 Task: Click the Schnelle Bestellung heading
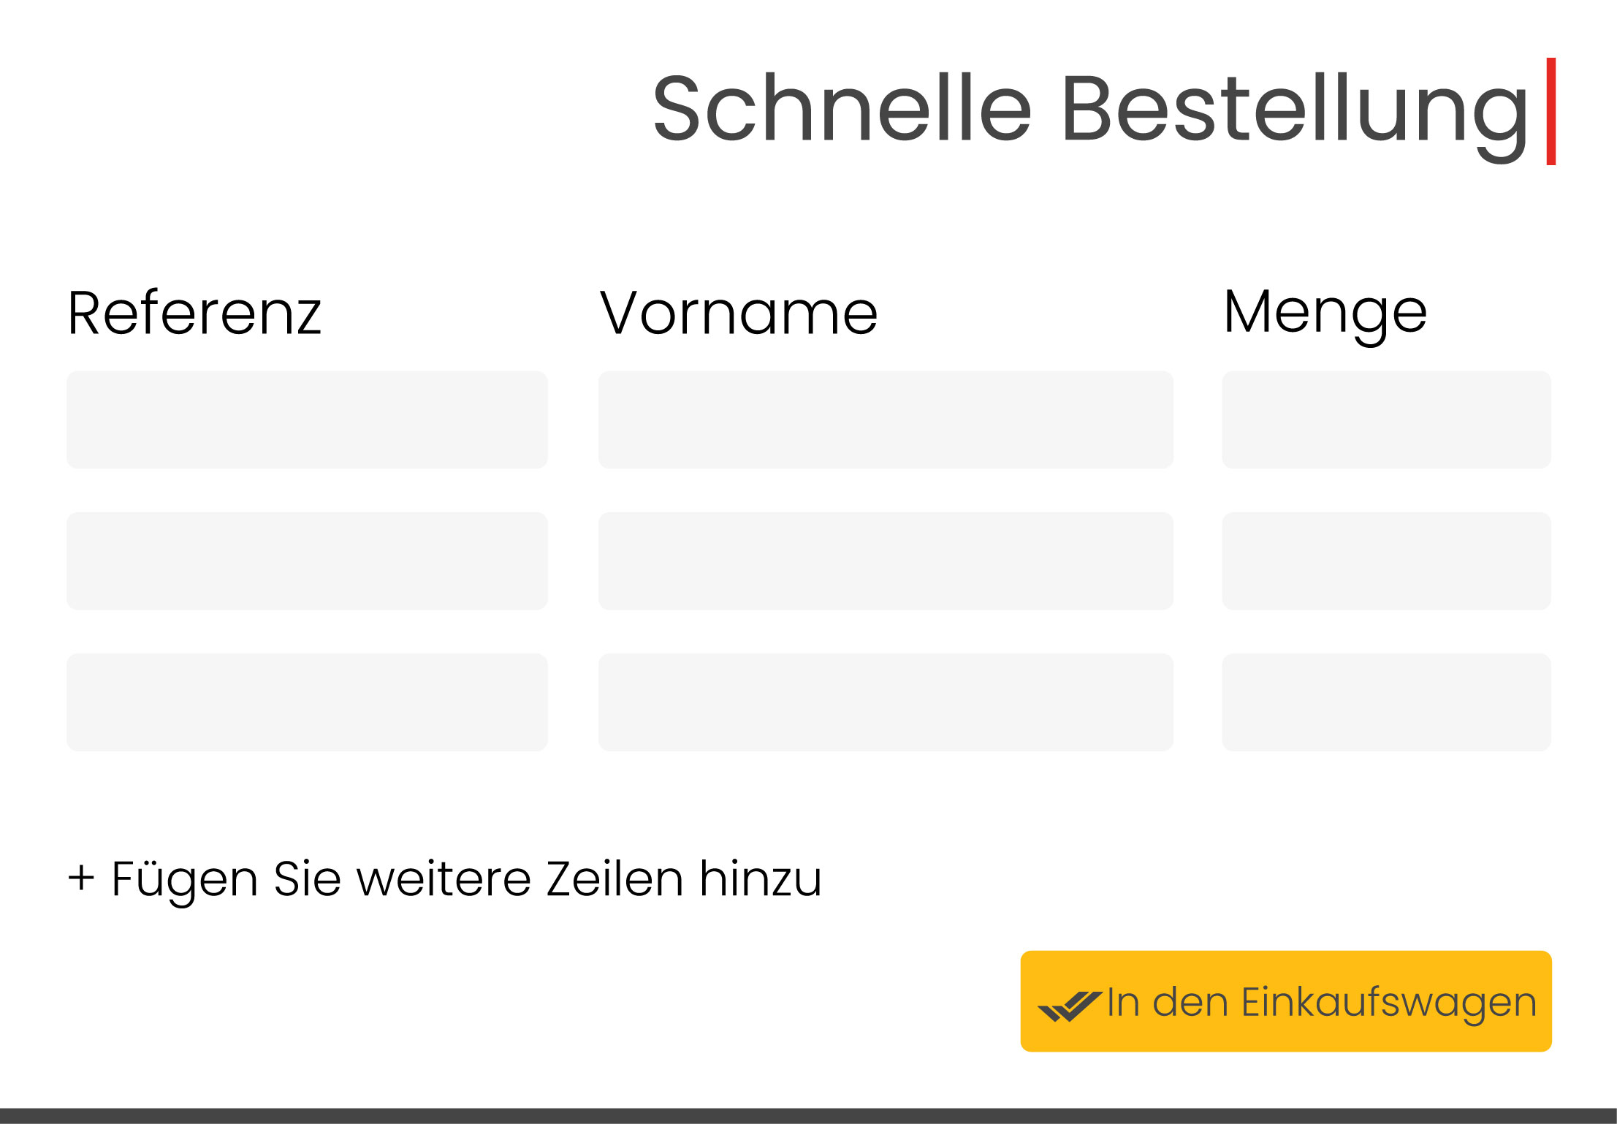point(1090,115)
